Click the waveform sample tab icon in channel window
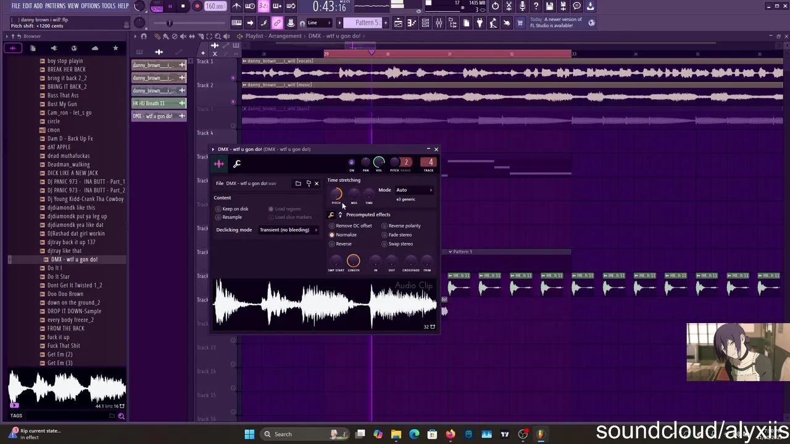This screenshot has height=444, width=790. [219, 163]
